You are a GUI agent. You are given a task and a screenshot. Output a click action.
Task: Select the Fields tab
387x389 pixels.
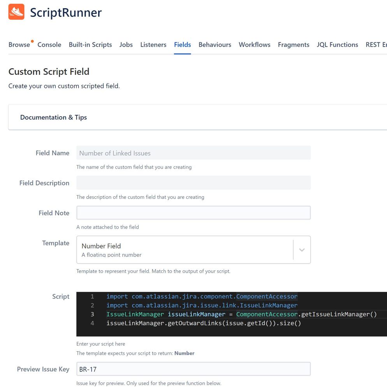[182, 44]
